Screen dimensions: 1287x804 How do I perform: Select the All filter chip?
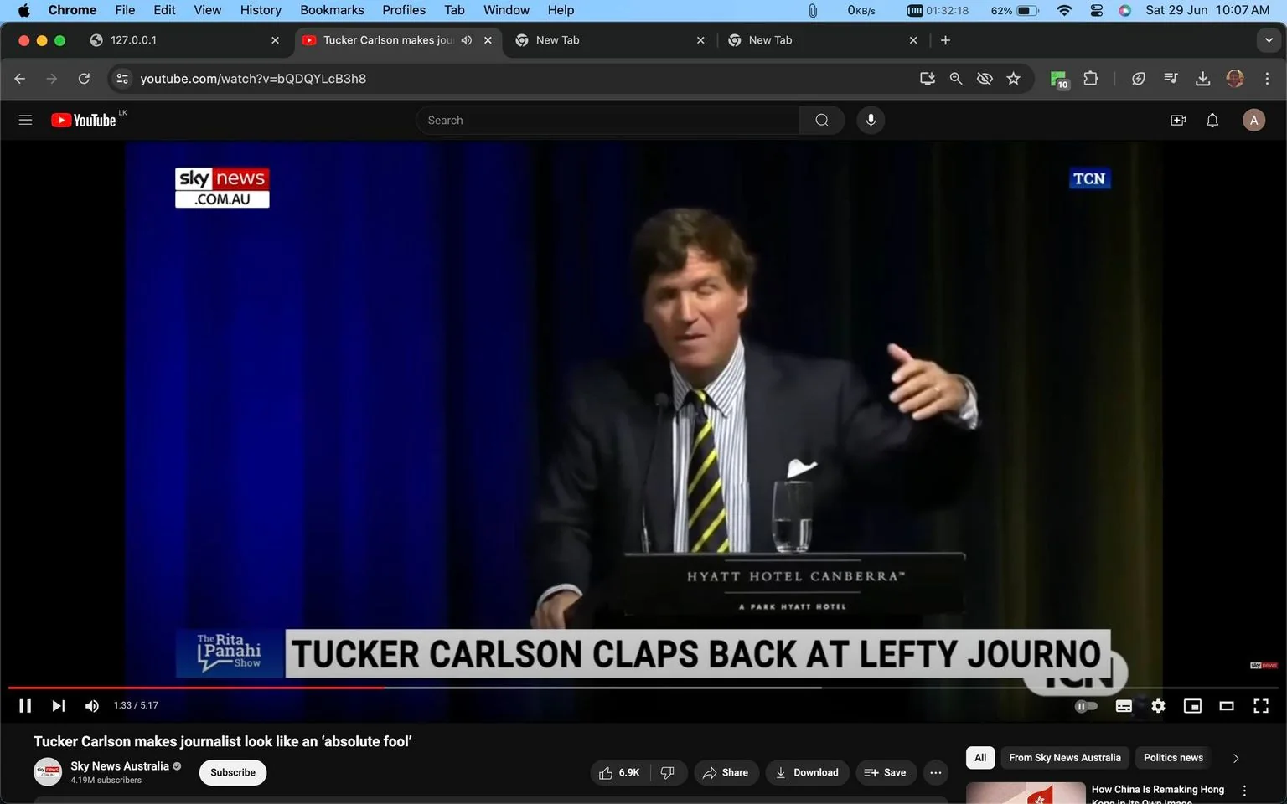980,757
